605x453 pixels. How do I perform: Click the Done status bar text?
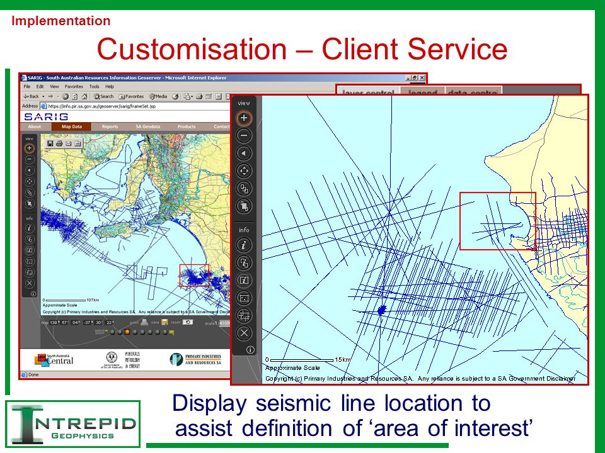(x=33, y=374)
